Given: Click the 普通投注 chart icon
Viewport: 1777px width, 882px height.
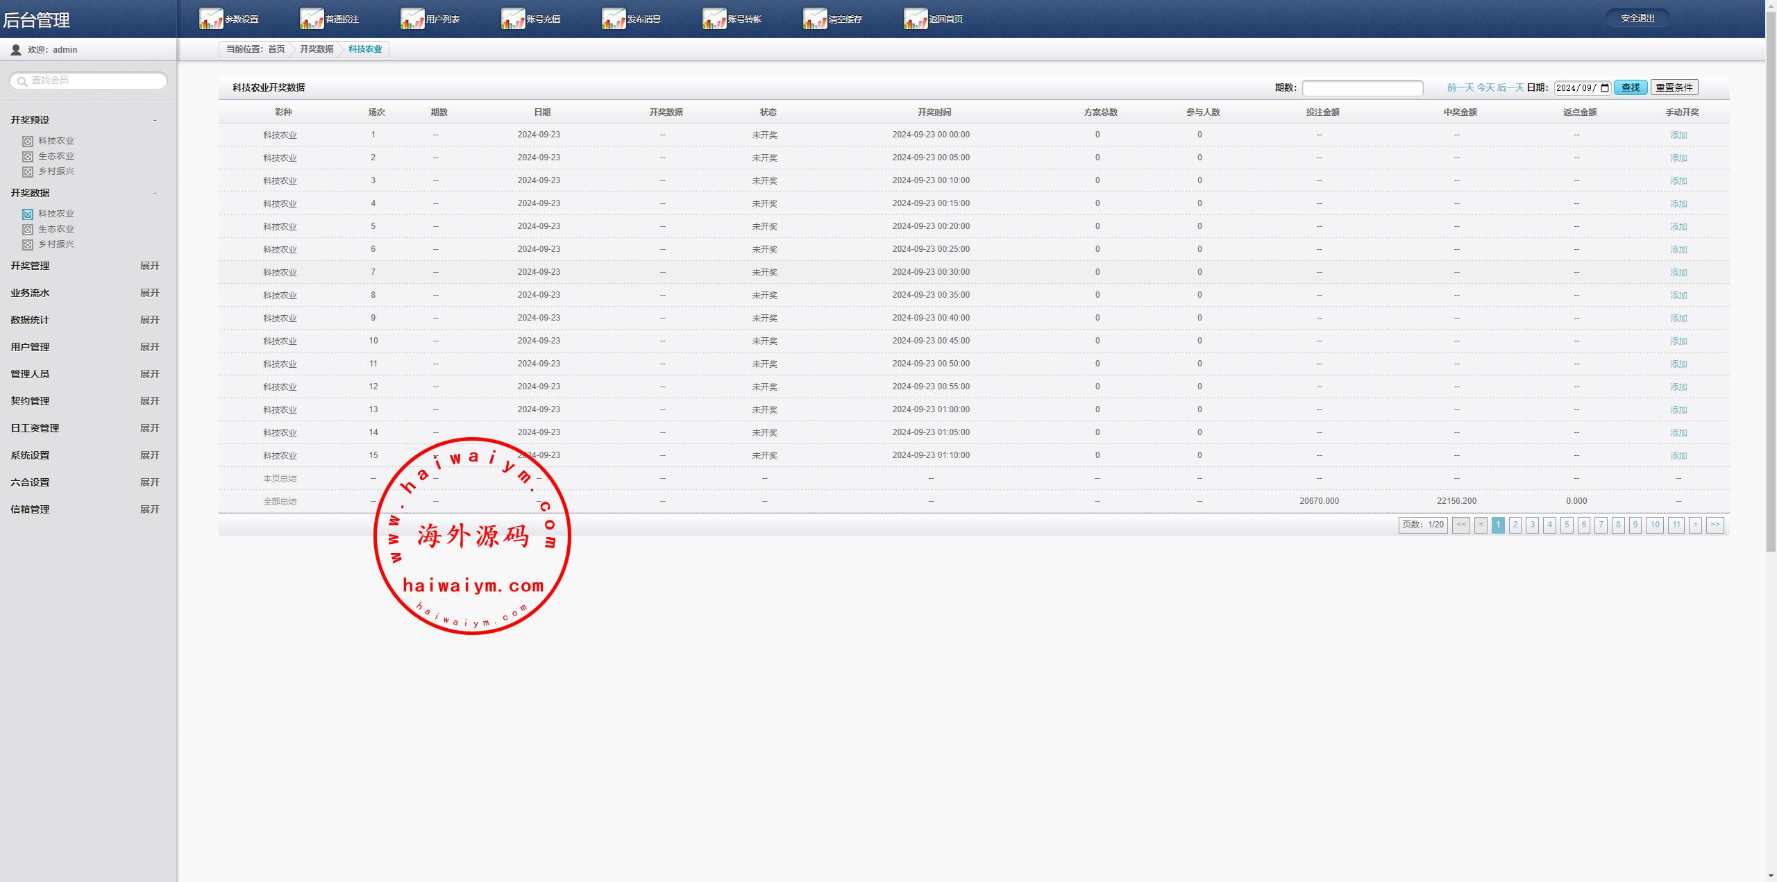Looking at the screenshot, I should (x=312, y=19).
